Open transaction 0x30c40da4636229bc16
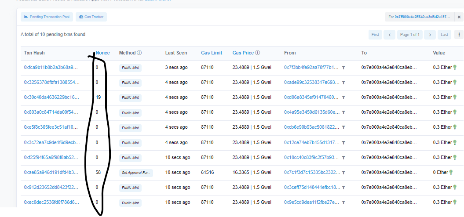 tap(51, 97)
